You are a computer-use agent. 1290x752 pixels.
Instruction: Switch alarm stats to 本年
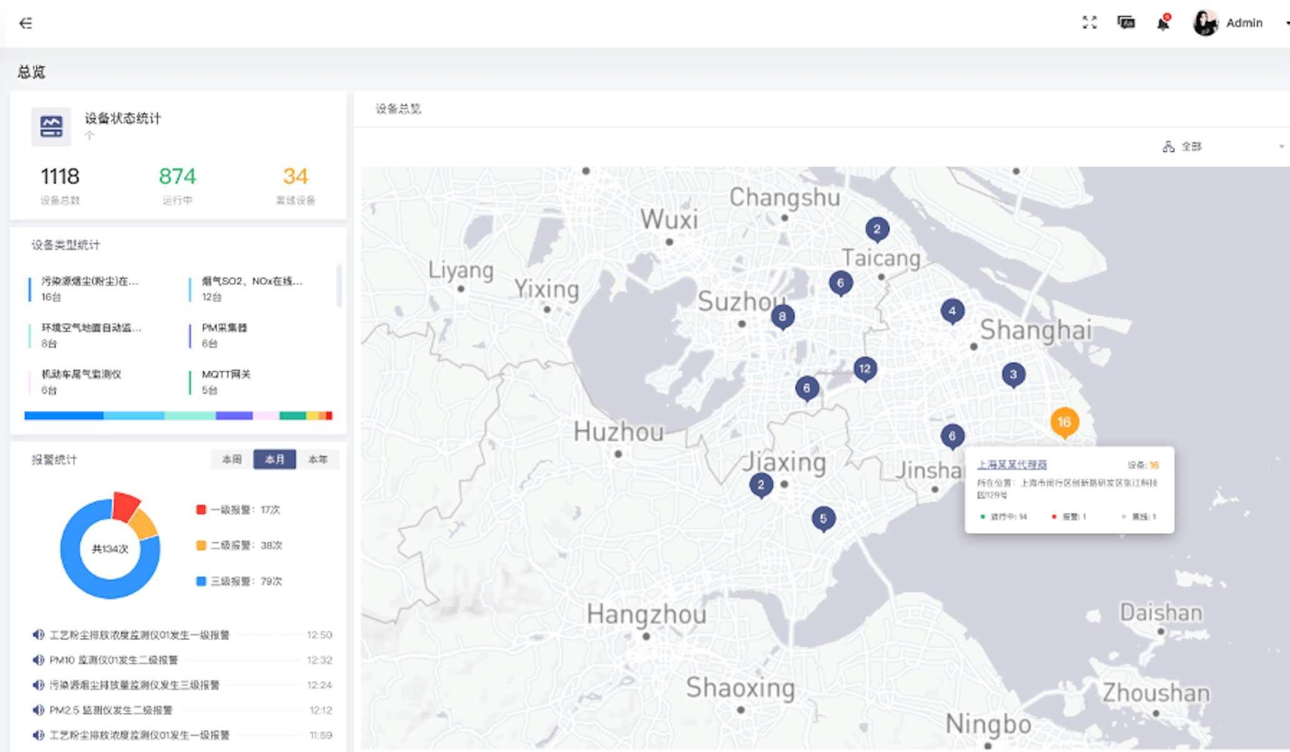tap(318, 459)
